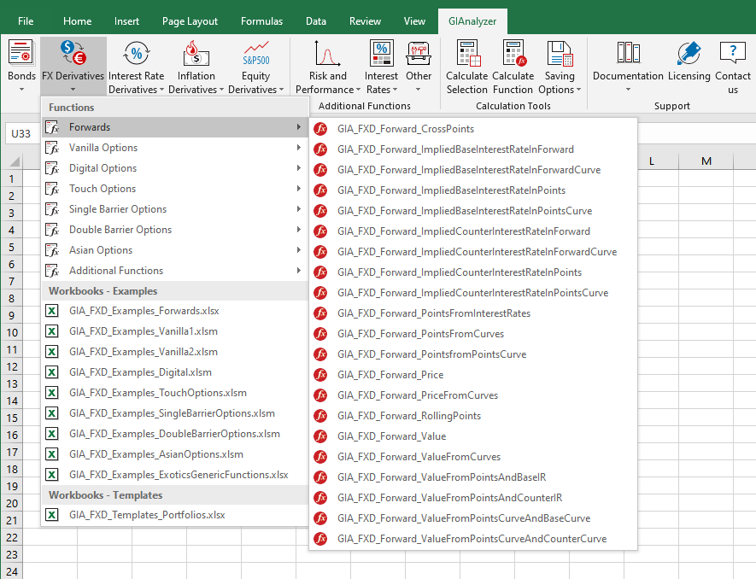This screenshot has width=756, height=579.
Task: Expand the Forwards submenu arrow
Action: click(x=299, y=127)
